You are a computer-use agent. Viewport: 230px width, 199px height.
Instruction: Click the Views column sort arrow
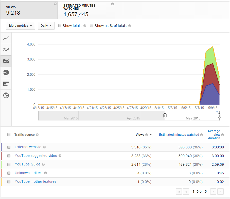[x=151, y=135]
